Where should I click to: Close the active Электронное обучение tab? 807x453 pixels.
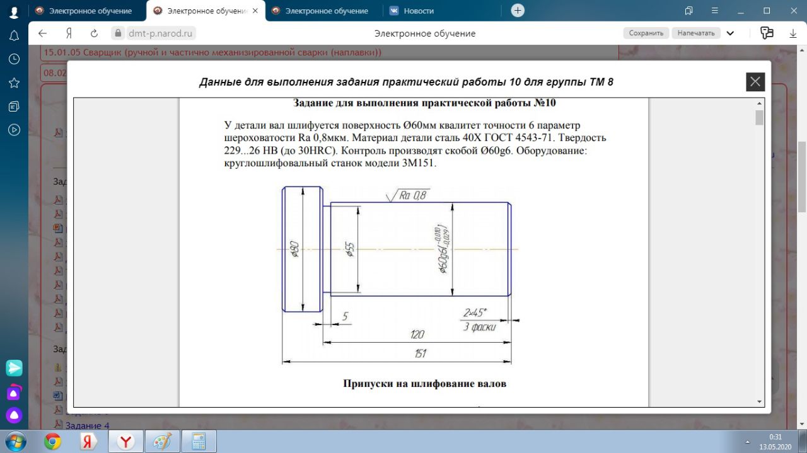[x=255, y=11]
